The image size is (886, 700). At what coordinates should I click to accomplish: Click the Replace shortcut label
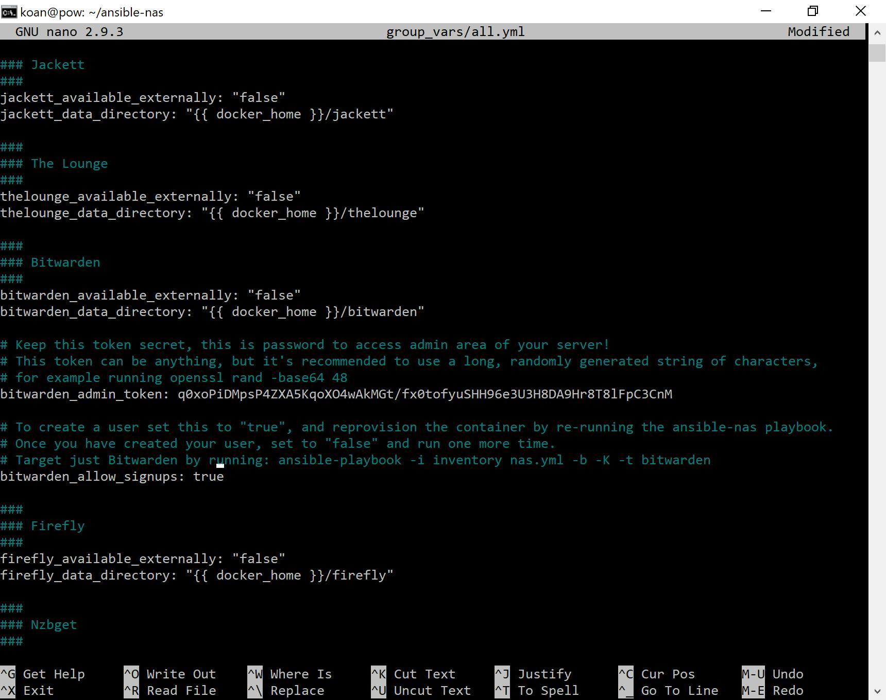point(297,691)
